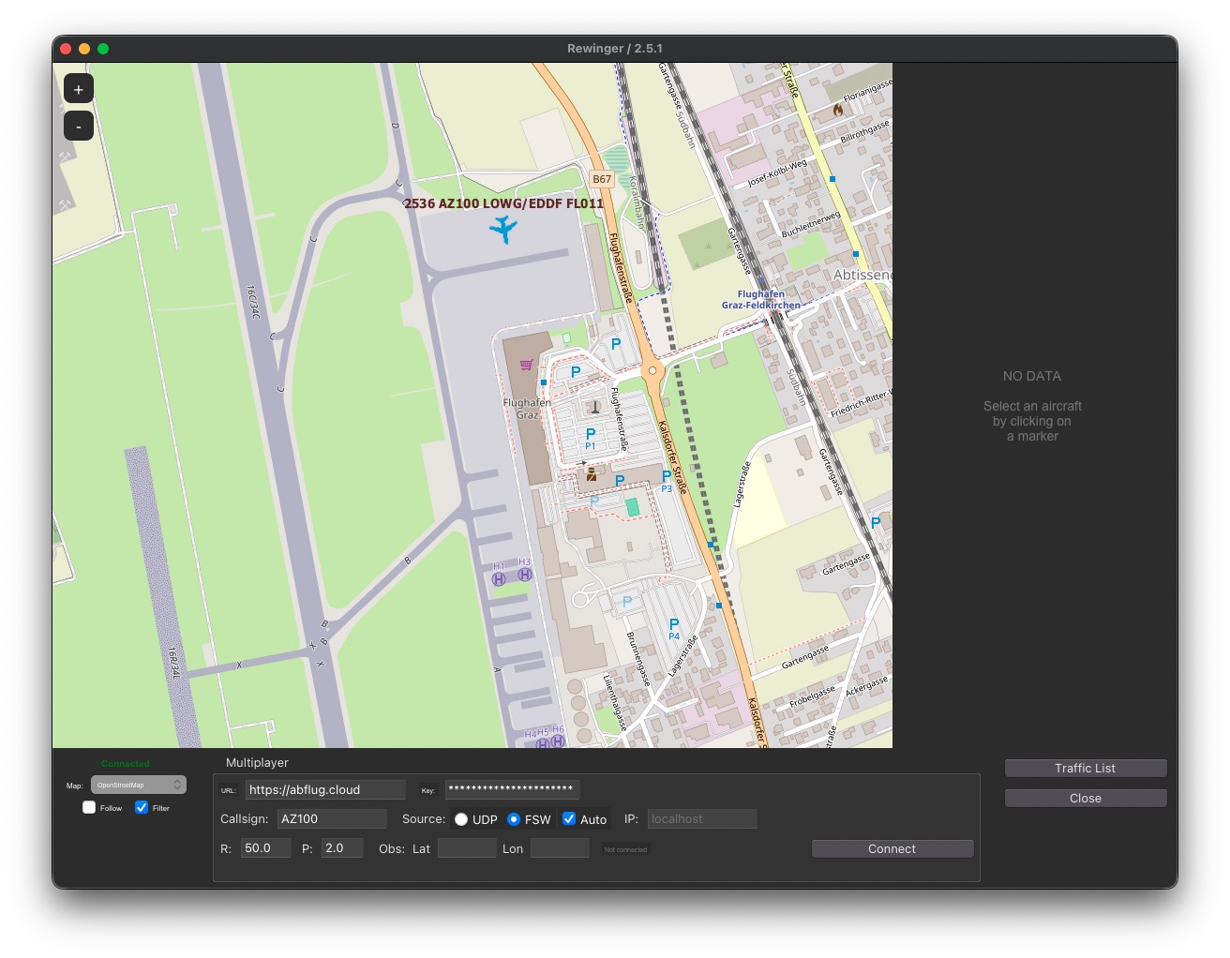This screenshot has width=1230, height=958.
Task: Click the Callsign input field showing AZ100
Action: (331, 818)
